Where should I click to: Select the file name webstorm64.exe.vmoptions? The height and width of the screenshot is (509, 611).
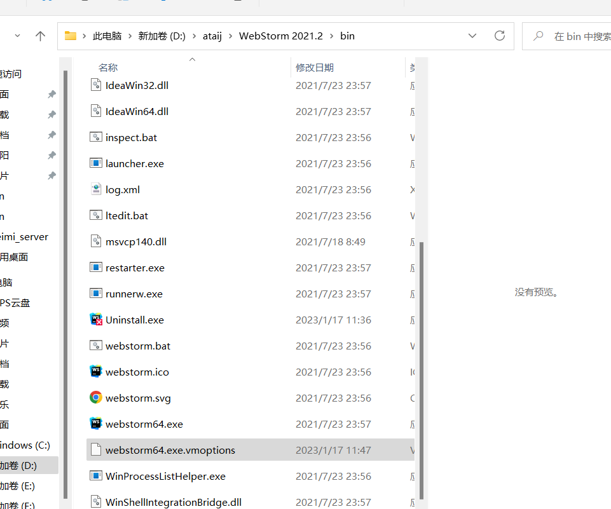(x=170, y=450)
